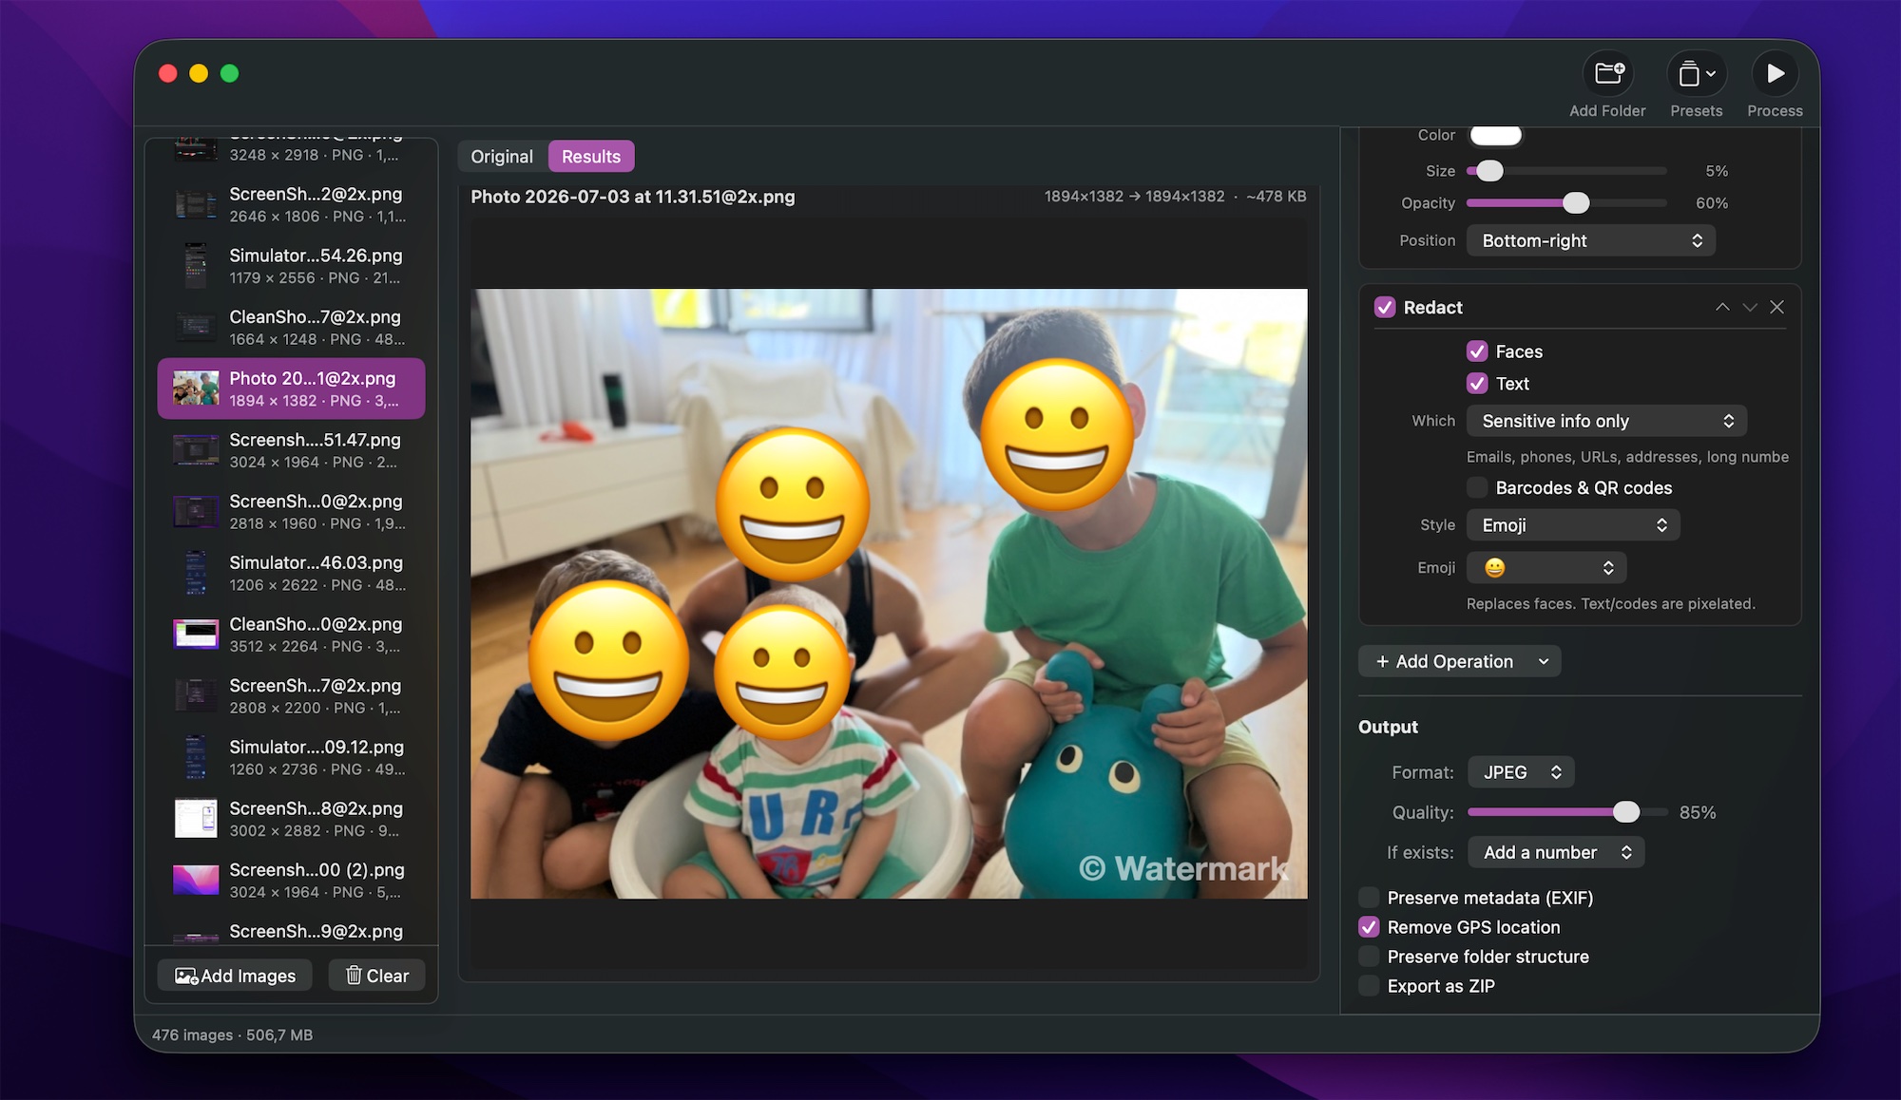The height and width of the screenshot is (1100, 1901).
Task: Select ScreenSh...8@2x.png in the list
Action: (291, 819)
